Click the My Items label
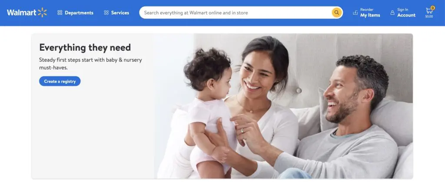445x182 pixels. coord(370,15)
